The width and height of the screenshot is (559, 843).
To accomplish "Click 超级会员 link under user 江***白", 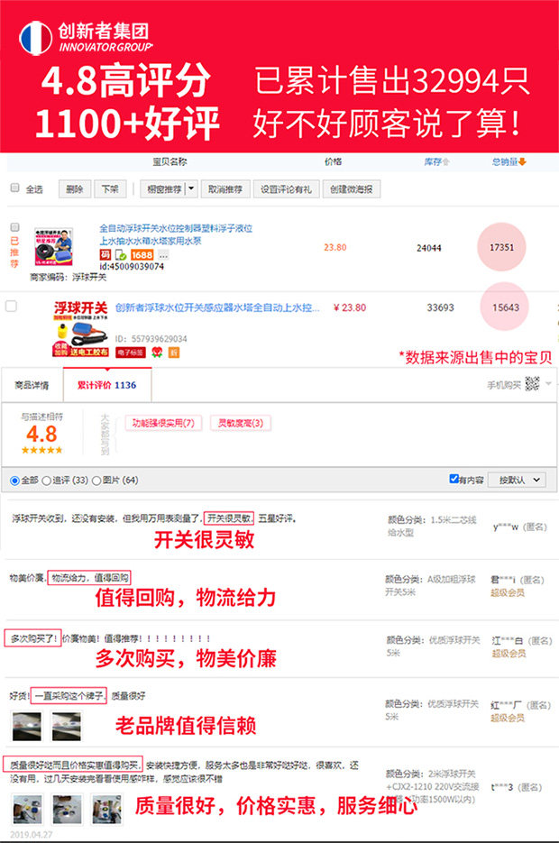I will 509,654.
